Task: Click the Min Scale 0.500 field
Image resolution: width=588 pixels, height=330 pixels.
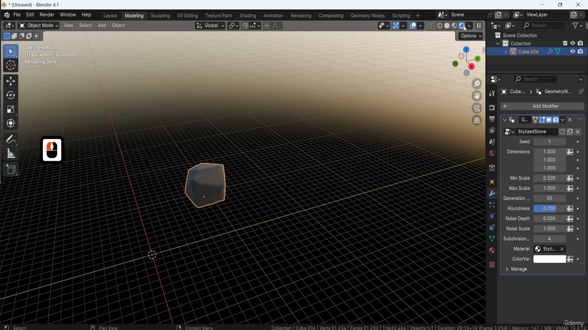Action: tap(549, 178)
